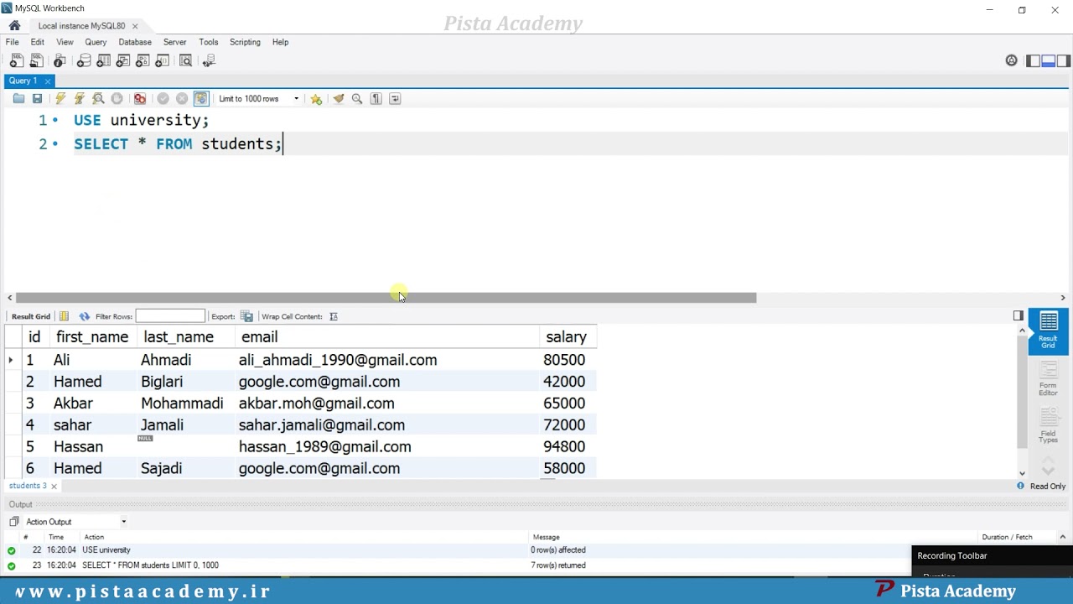Toggle the right sidebar panel visibility

click(x=1063, y=60)
